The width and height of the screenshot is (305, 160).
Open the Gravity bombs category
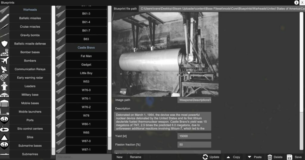point(30,35)
